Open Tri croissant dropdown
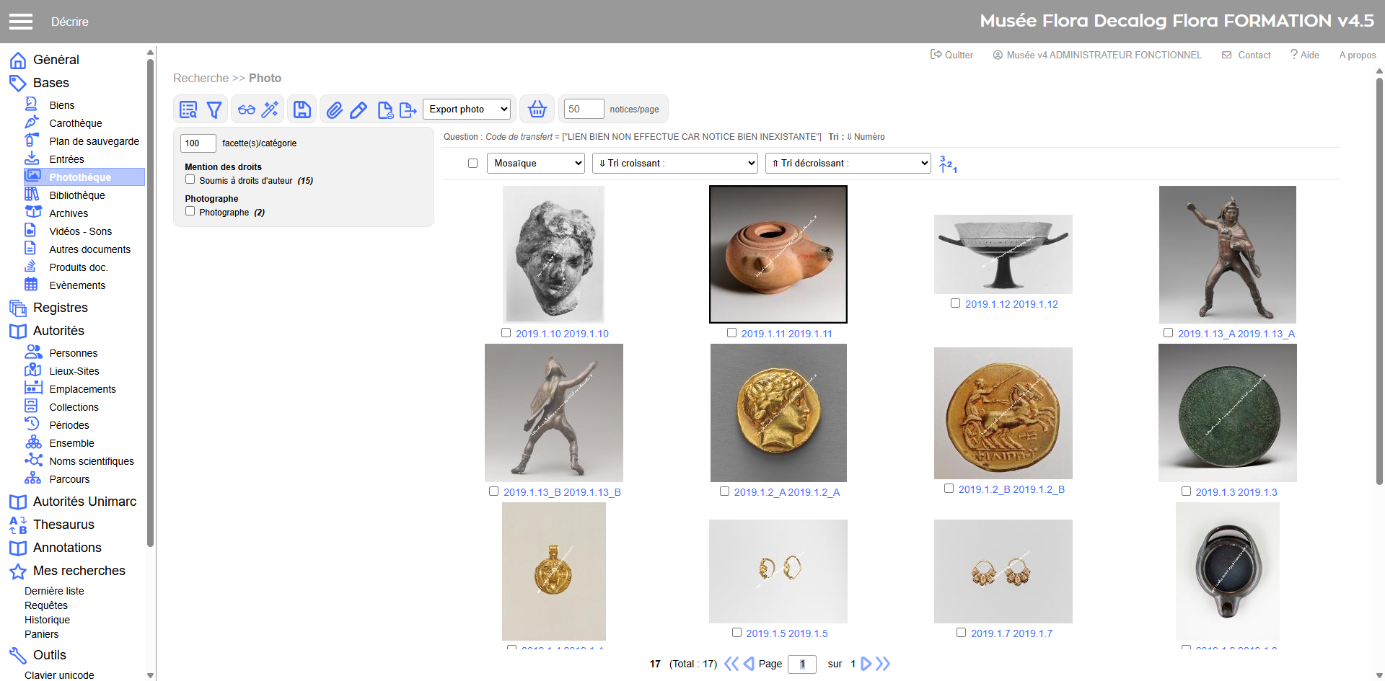This screenshot has height=681, width=1385. 674,164
